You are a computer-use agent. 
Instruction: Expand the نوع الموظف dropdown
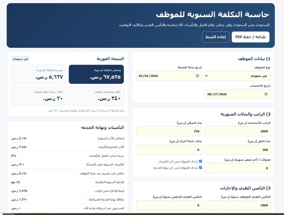tap(238, 76)
